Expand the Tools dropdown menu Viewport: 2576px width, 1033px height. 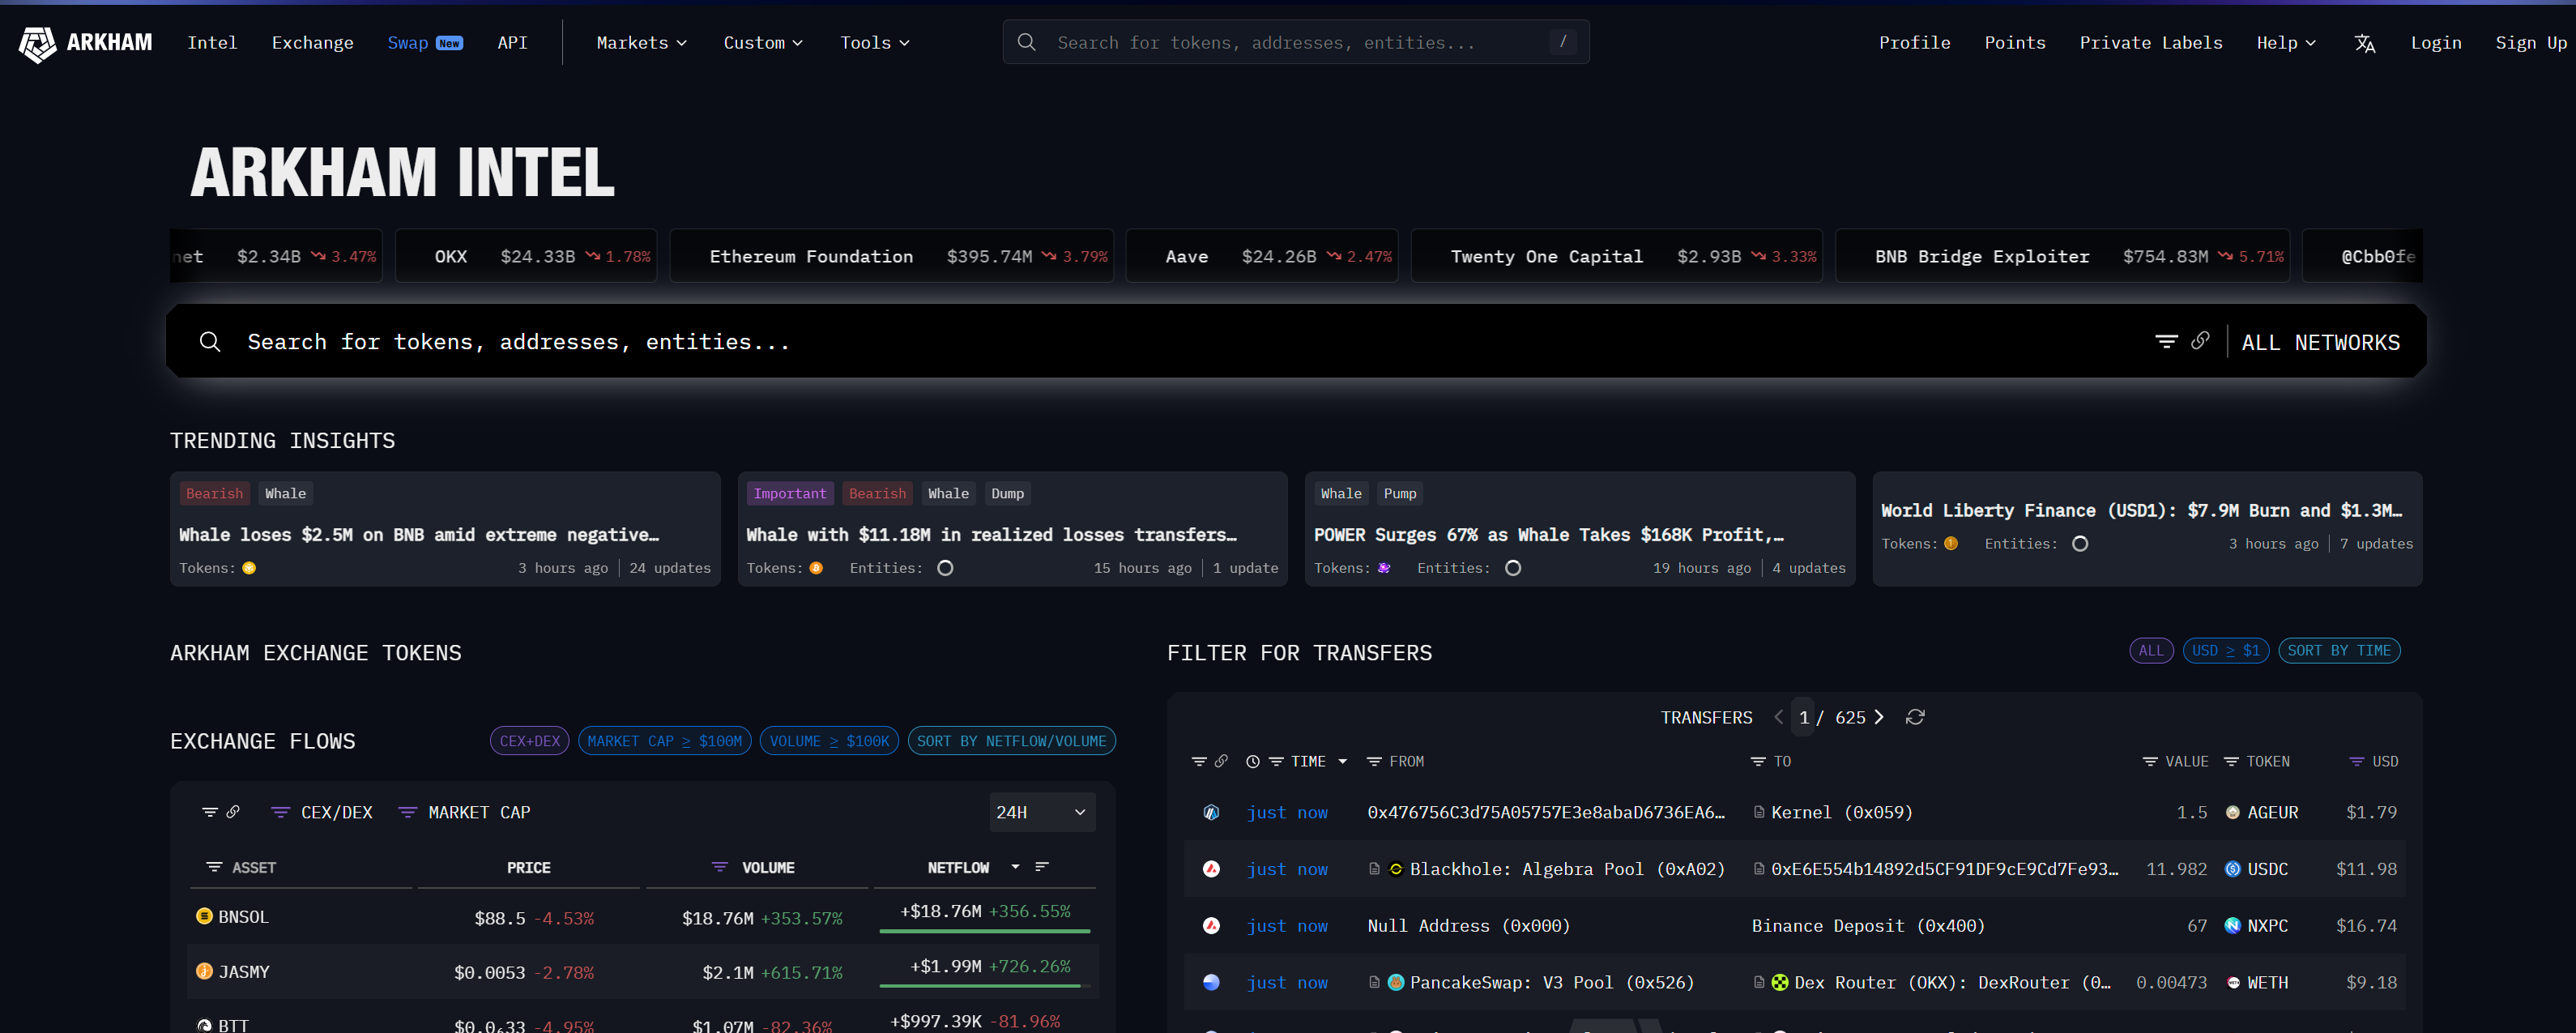tap(874, 43)
